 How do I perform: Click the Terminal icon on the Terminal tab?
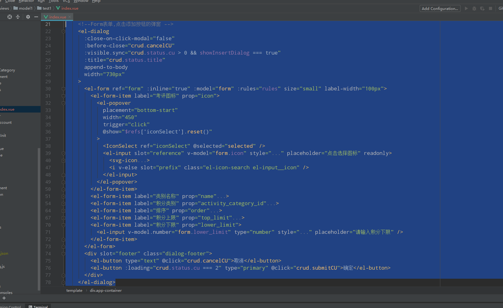click(30, 306)
